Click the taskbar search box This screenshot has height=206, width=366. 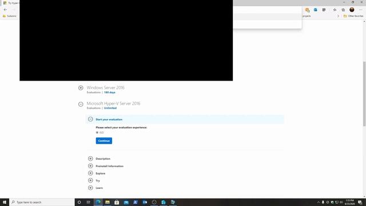coord(42,202)
